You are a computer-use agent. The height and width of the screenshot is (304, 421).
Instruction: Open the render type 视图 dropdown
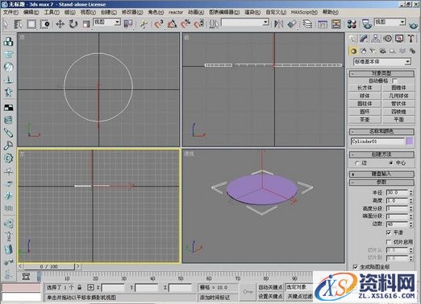390,22
